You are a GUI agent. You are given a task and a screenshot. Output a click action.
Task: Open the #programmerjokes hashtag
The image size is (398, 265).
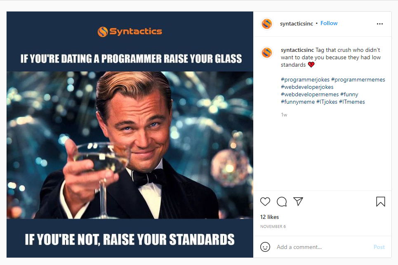(305, 79)
